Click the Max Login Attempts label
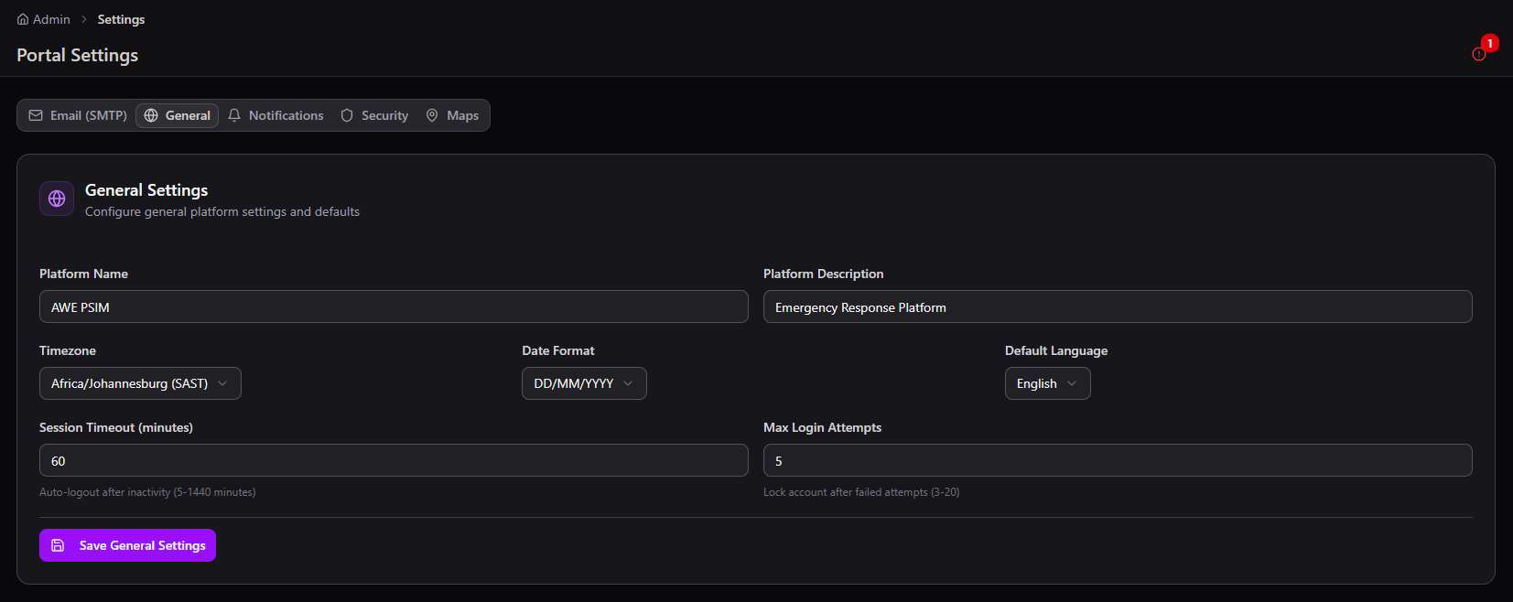 click(x=823, y=427)
